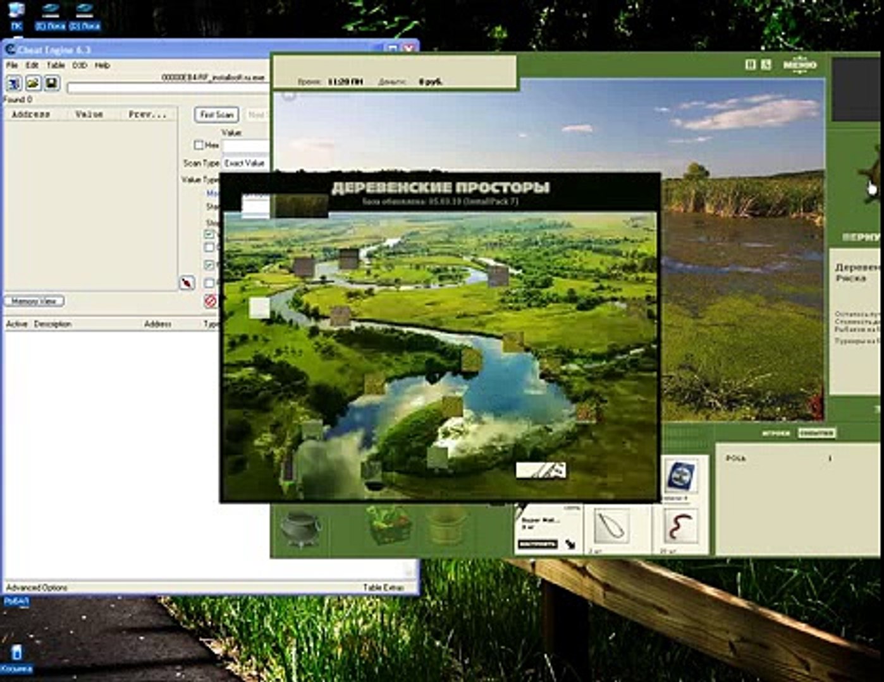This screenshot has width=884, height=682.
Task: Toggle the top checked box under scan options
Action: (209, 234)
